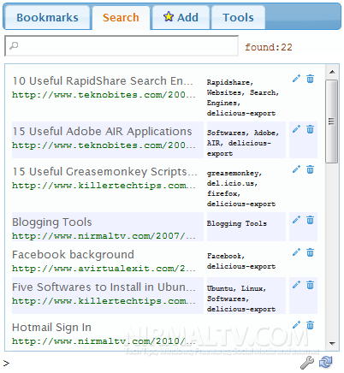Open the Add tab
Screen dimensions: 344x373
(x=181, y=18)
